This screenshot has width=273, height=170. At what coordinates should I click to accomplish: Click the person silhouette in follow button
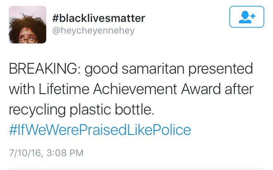coord(244,17)
